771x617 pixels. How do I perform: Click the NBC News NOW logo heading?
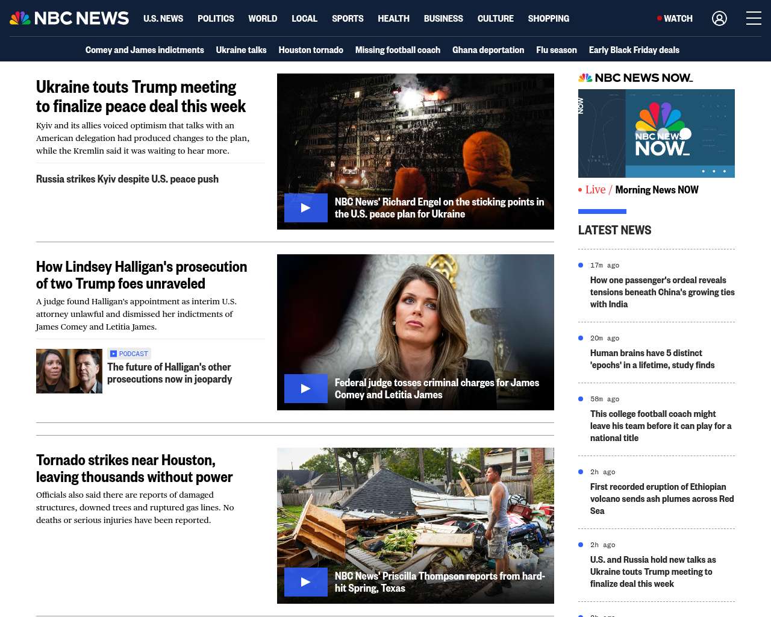tap(635, 78)
